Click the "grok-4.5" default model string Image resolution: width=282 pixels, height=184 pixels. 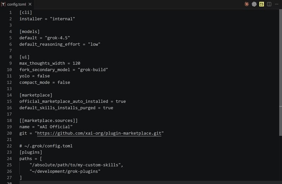pyautogui.click(x=57, y=38)
